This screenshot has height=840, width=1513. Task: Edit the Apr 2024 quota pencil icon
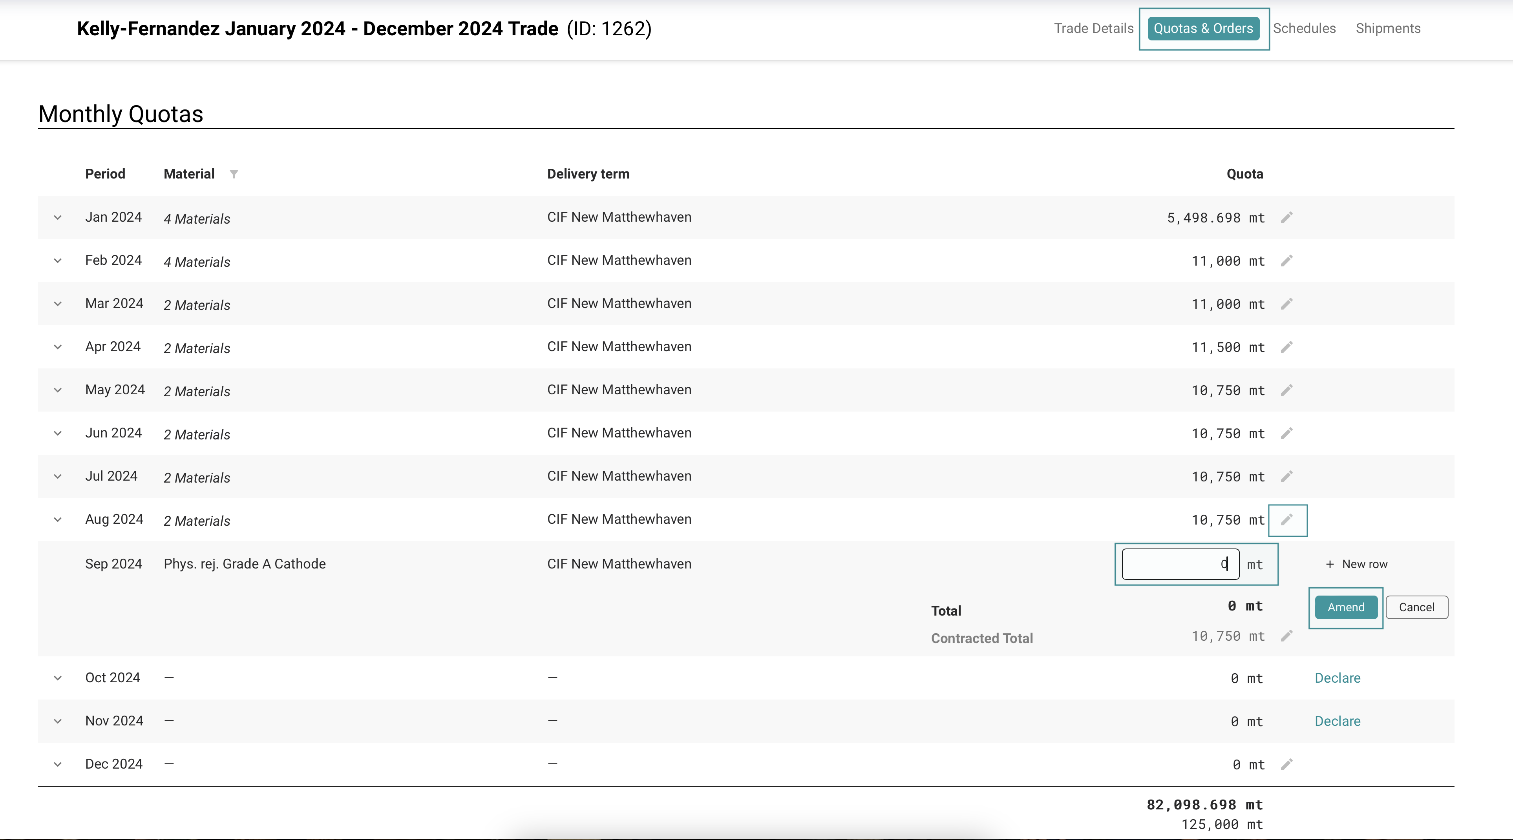[1286, 347]
